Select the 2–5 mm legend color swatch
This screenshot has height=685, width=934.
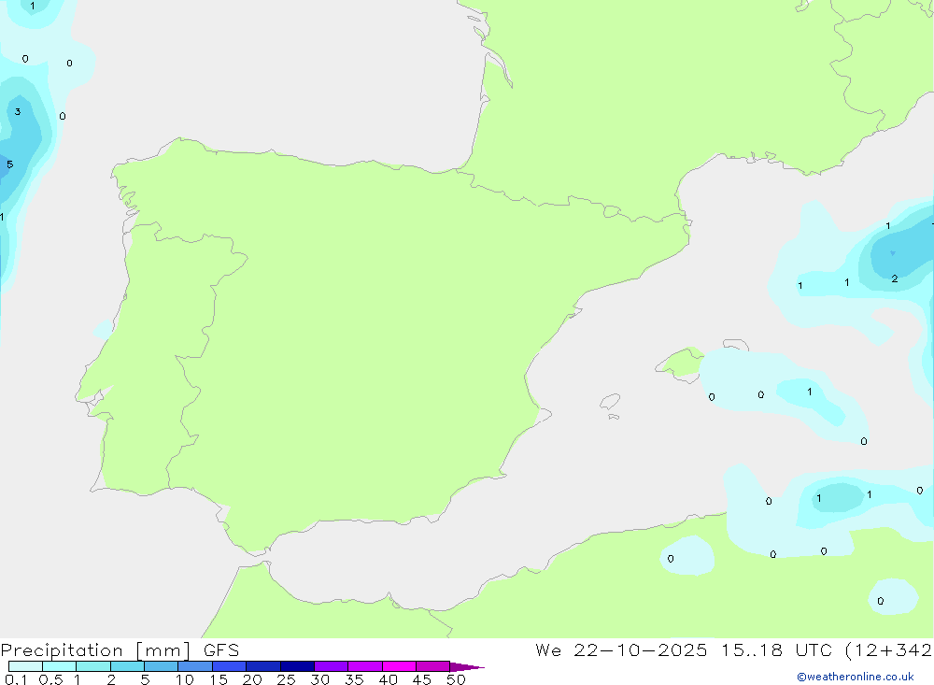pyautogui.click(x=127, y=666)
